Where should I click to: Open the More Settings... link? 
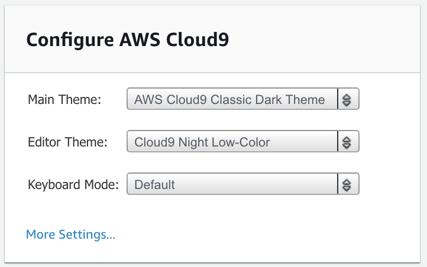click(71, 235)
